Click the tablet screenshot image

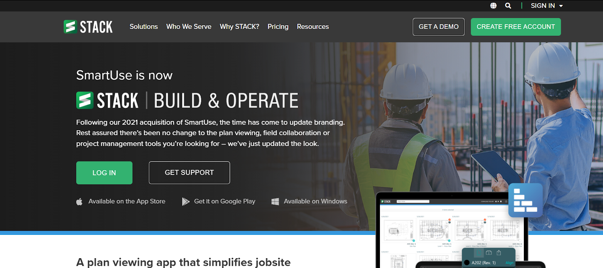452,230
